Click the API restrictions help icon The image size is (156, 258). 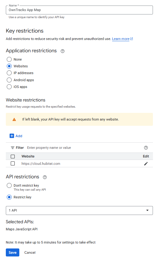tap(45, 177)
